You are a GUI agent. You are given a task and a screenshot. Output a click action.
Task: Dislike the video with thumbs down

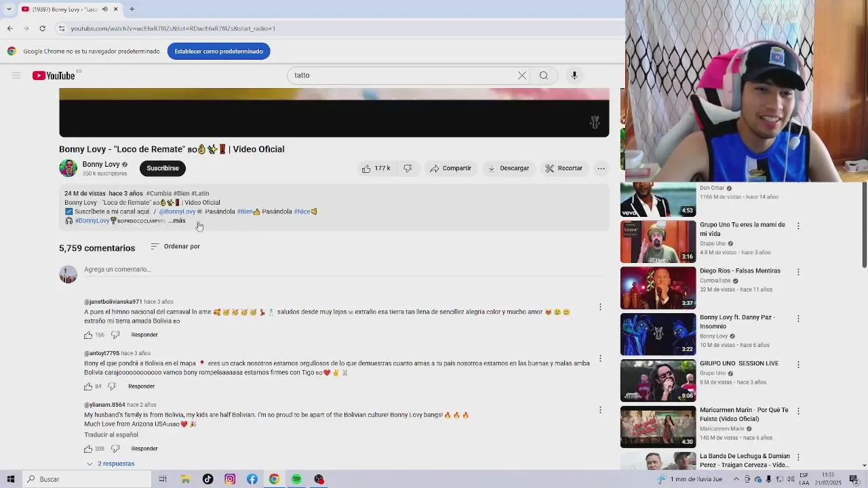coord(408,168)
